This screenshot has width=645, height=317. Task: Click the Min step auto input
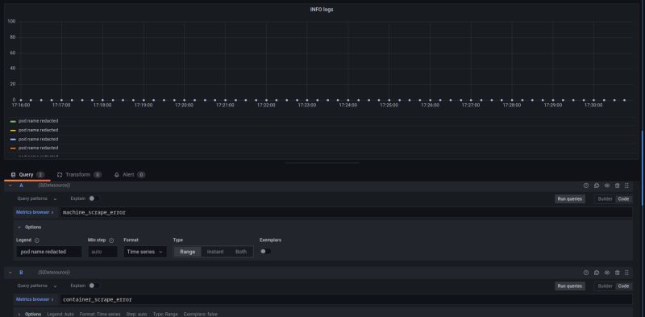102,252
